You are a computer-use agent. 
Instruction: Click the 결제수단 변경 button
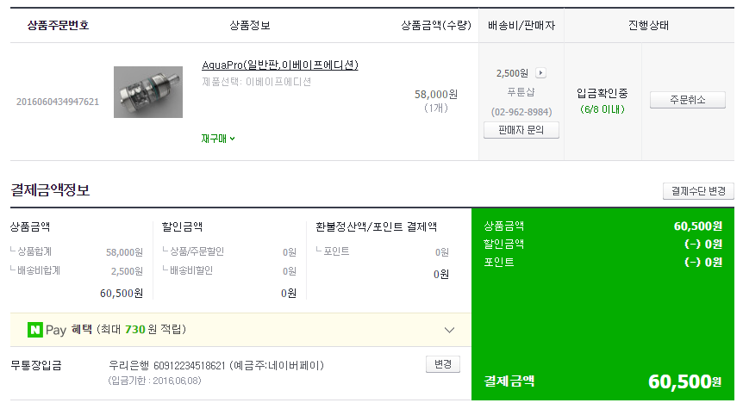(698, 191)
